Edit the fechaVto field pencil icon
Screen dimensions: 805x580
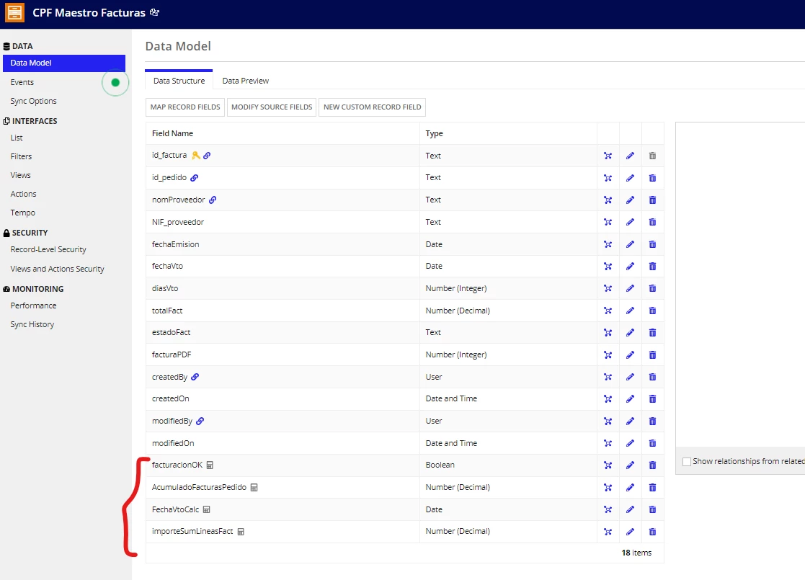(630, 266)
